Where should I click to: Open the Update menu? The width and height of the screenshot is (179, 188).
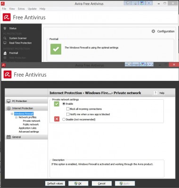[x=32, y=9]
